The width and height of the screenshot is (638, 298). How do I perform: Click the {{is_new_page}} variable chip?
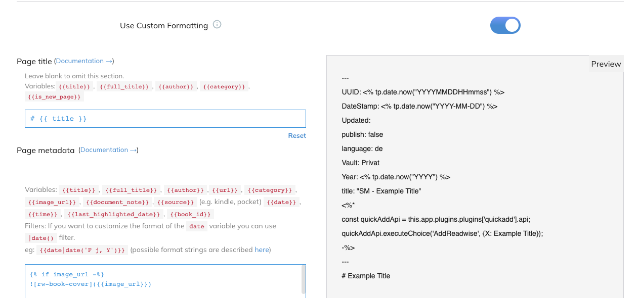pyautogui.click(x=55, y=97)
